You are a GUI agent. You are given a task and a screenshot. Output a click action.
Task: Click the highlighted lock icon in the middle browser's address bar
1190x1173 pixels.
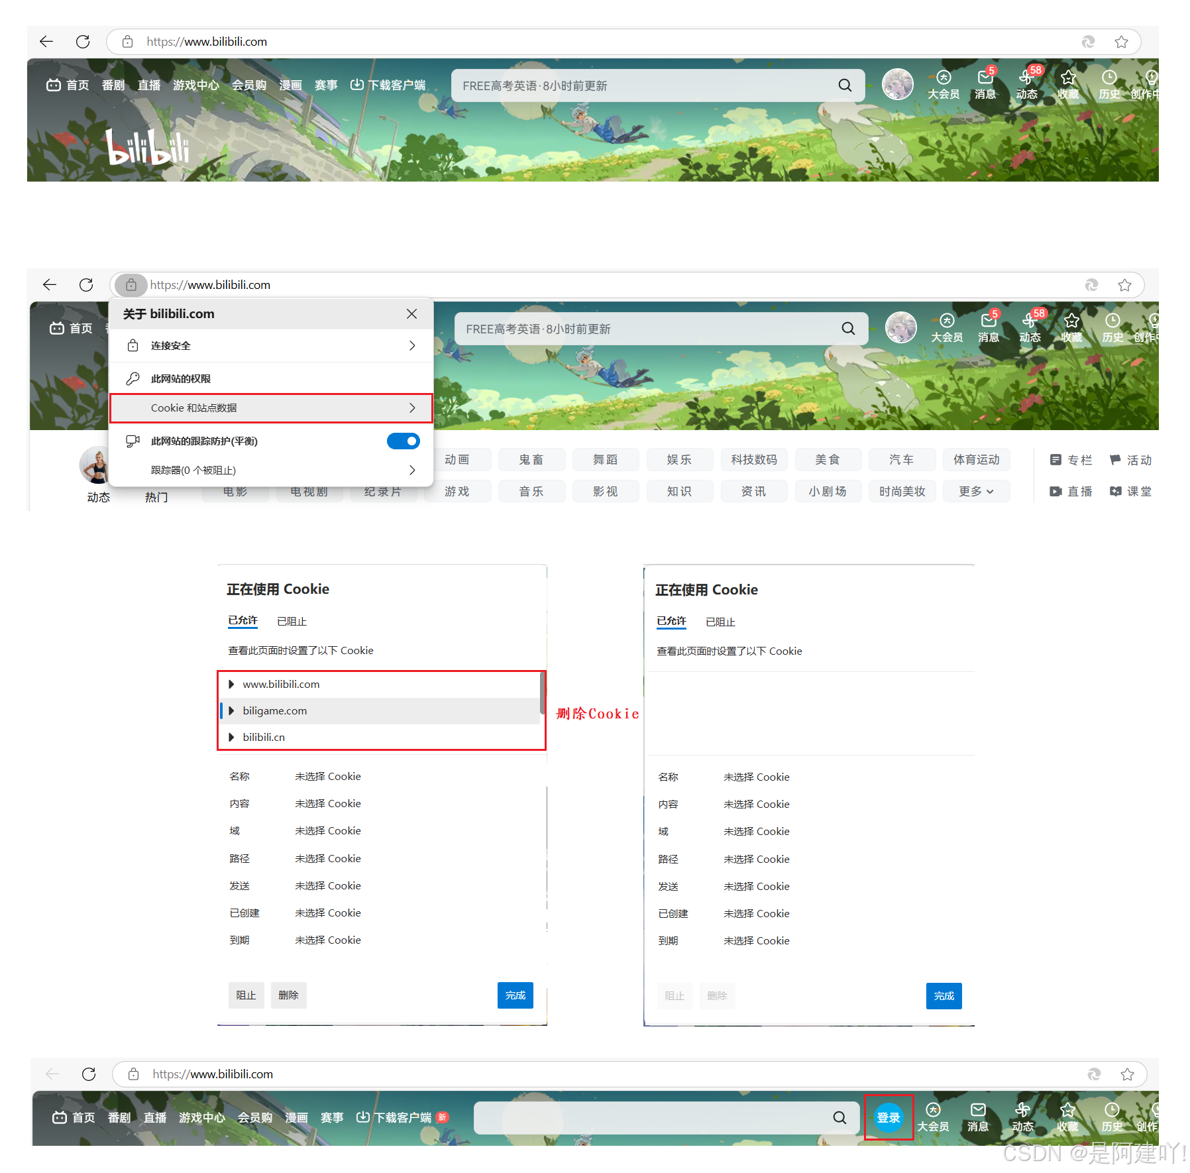[x=131, y=285]
